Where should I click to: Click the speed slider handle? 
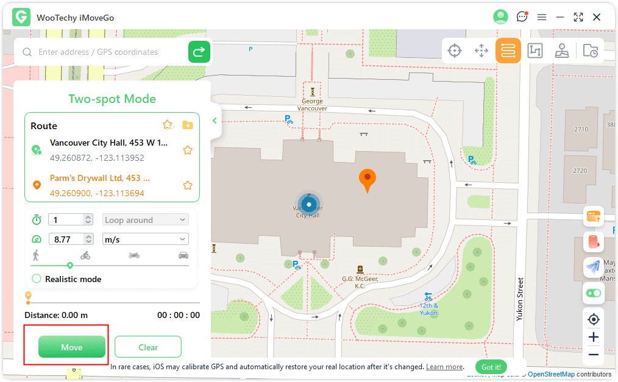click(70, 265)
